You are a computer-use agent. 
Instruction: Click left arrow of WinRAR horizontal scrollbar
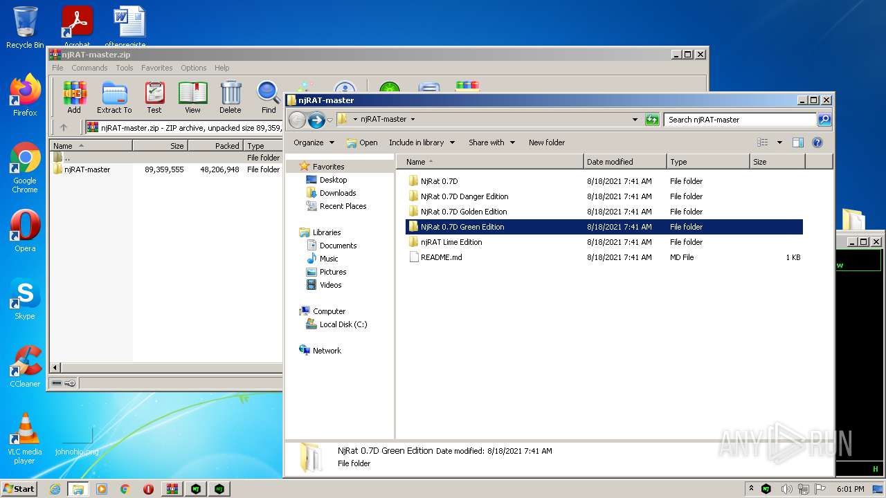[55, 368]
